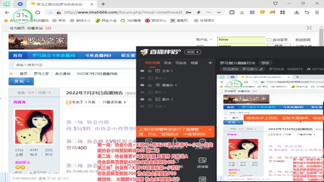Toggle hidden eye of 图片 2 source
Viewport: 324px width, 182px height.
click(142, 92)
